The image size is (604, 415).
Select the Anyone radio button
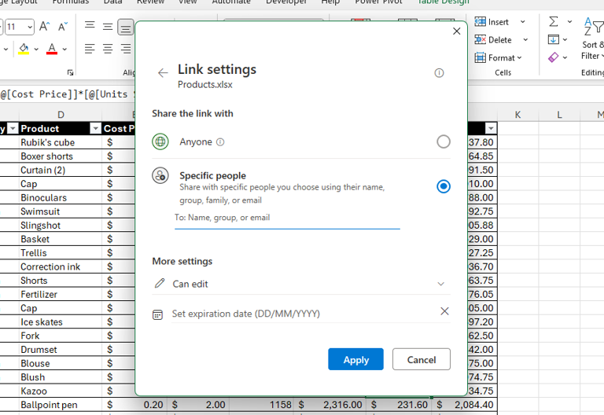(x=444, y=141)
